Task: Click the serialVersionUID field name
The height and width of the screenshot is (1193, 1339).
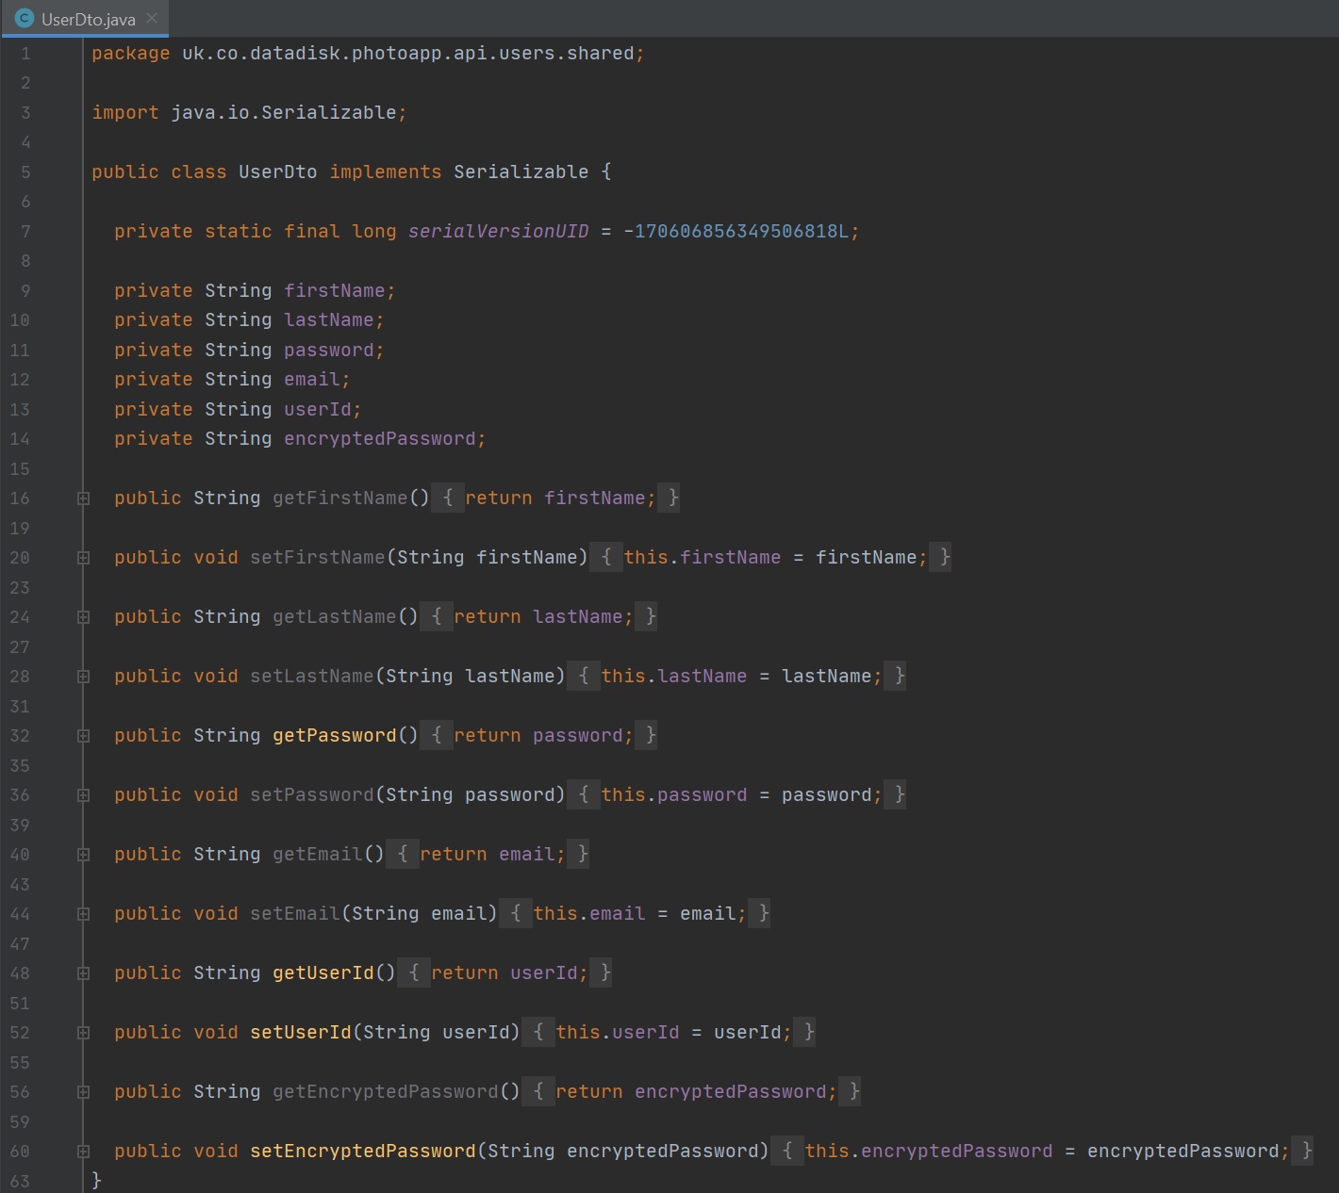Action: point(498,232)
